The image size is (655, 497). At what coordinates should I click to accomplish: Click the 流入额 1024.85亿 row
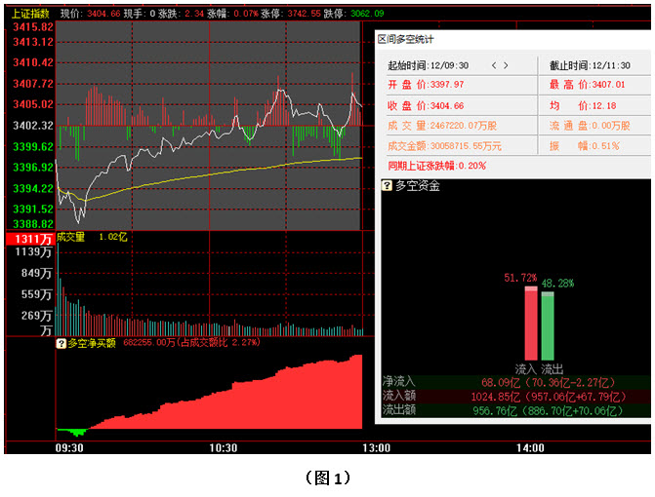515,396
